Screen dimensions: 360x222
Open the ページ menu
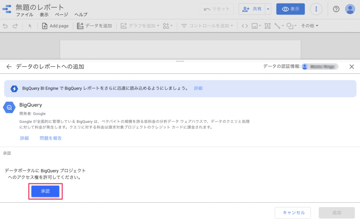click(x=61, y=15)
